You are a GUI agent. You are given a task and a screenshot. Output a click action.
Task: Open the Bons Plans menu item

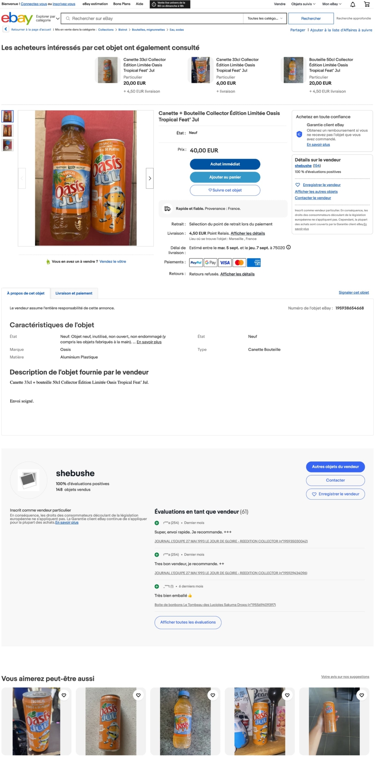point(122,4)
